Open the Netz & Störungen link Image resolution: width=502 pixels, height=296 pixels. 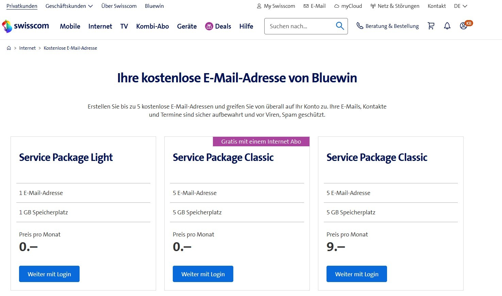coord(395,6)
